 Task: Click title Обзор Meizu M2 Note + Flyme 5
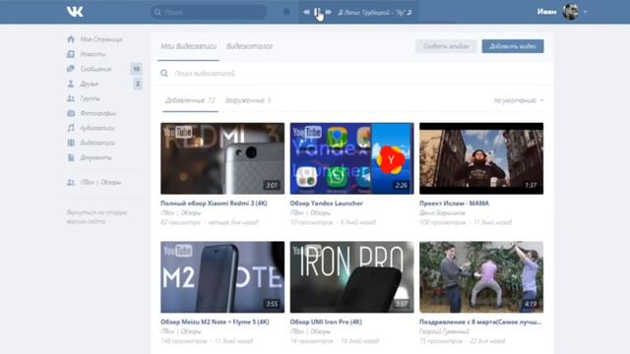pos(215,322)
